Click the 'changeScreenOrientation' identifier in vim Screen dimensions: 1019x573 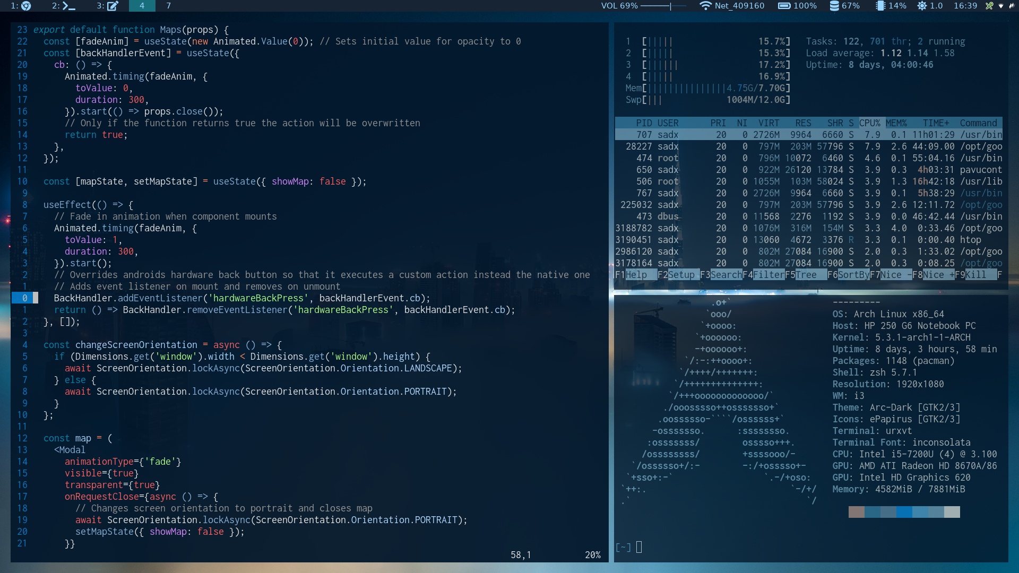pyautogui.click(x=136, y=345)
